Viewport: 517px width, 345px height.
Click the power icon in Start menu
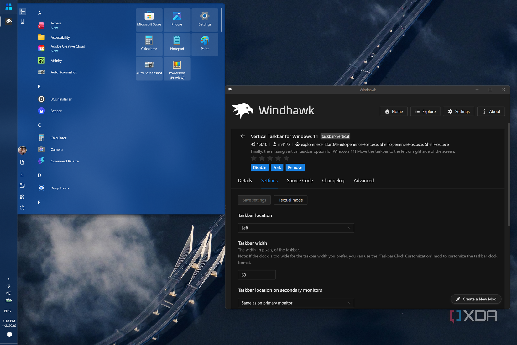pyautogui.click(x=22, y=208)
